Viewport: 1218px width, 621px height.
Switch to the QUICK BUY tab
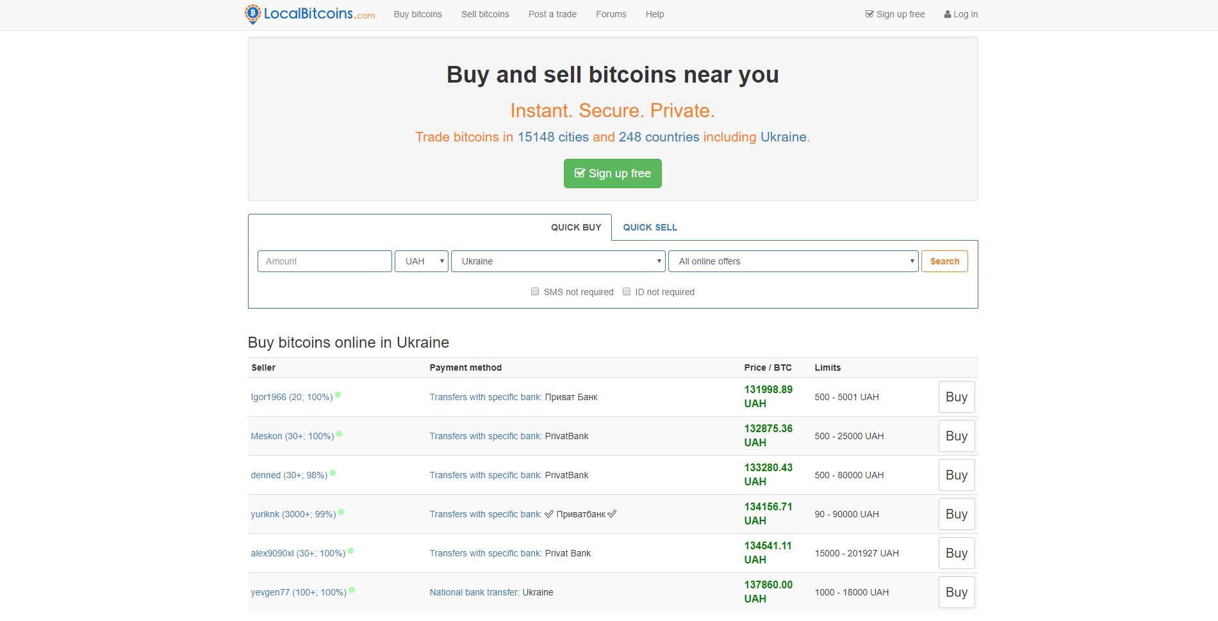[x=576, y=227]
